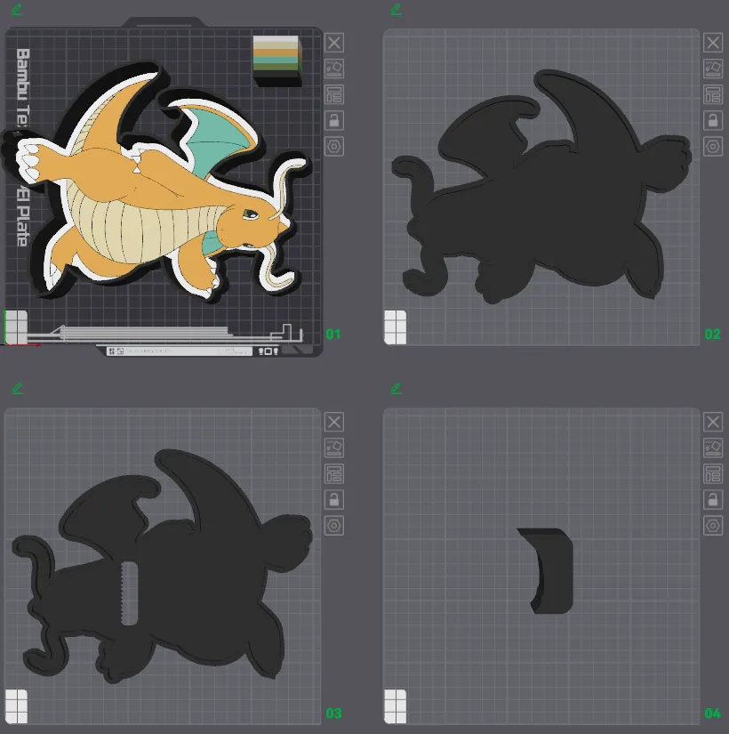Arrange objects on plate 04
This screenshot has width=729, height=734.
tap(713, 473)
